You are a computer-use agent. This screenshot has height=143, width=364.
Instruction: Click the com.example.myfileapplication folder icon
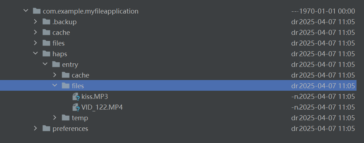tap(37, 11)
